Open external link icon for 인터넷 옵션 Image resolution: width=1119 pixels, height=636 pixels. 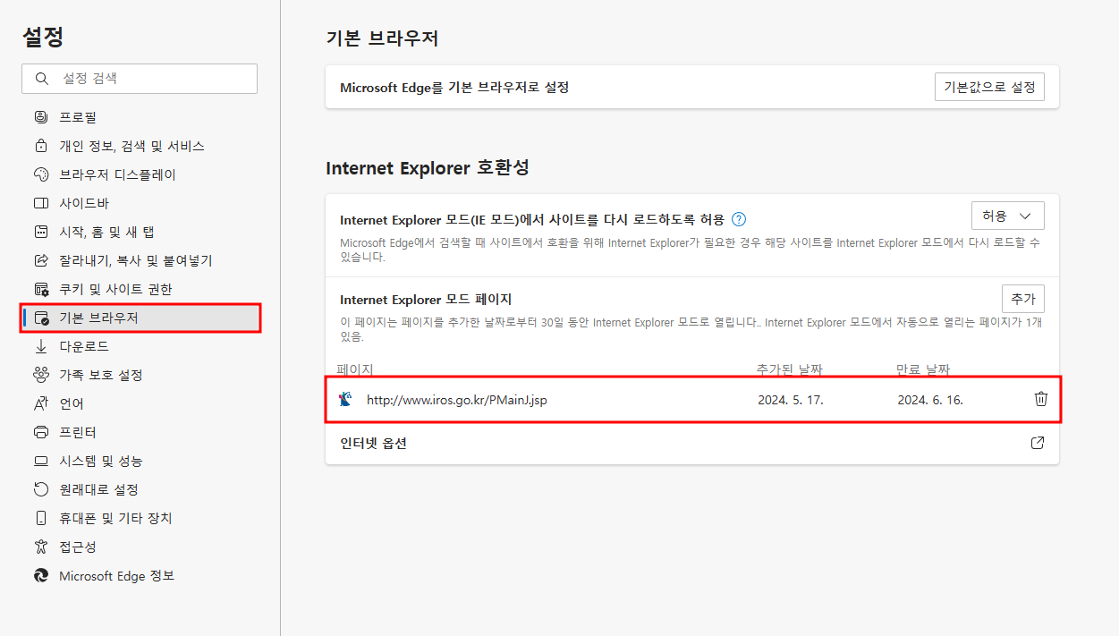[1038, 443]
